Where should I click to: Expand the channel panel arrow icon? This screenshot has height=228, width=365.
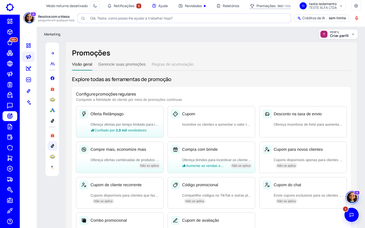click(52, 53)
